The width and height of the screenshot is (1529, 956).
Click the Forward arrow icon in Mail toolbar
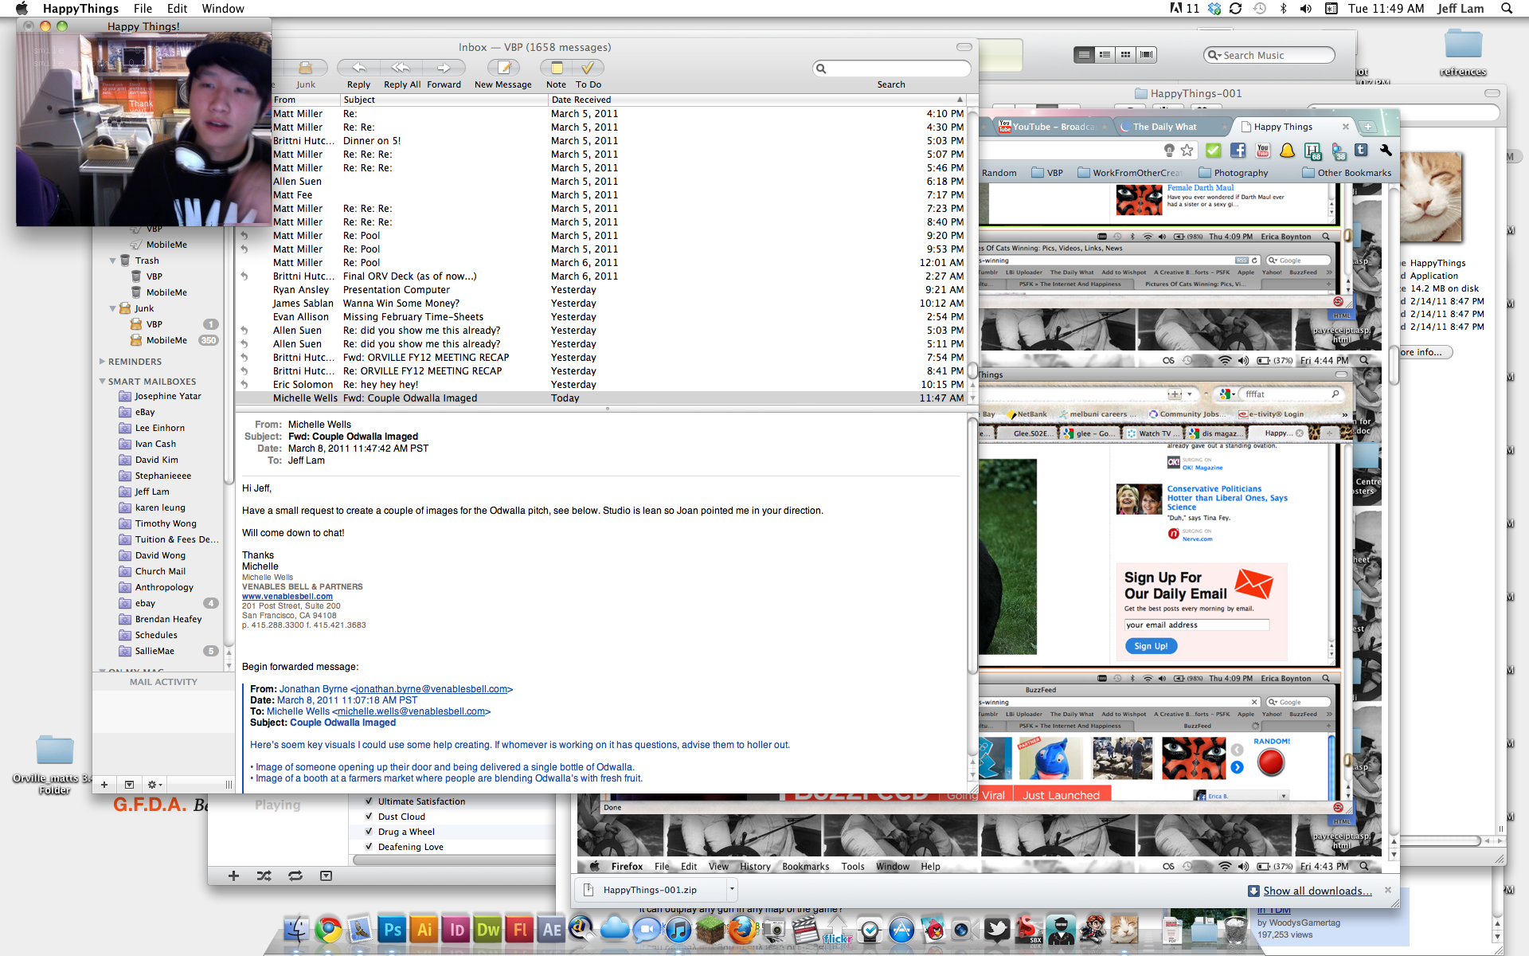444,69
